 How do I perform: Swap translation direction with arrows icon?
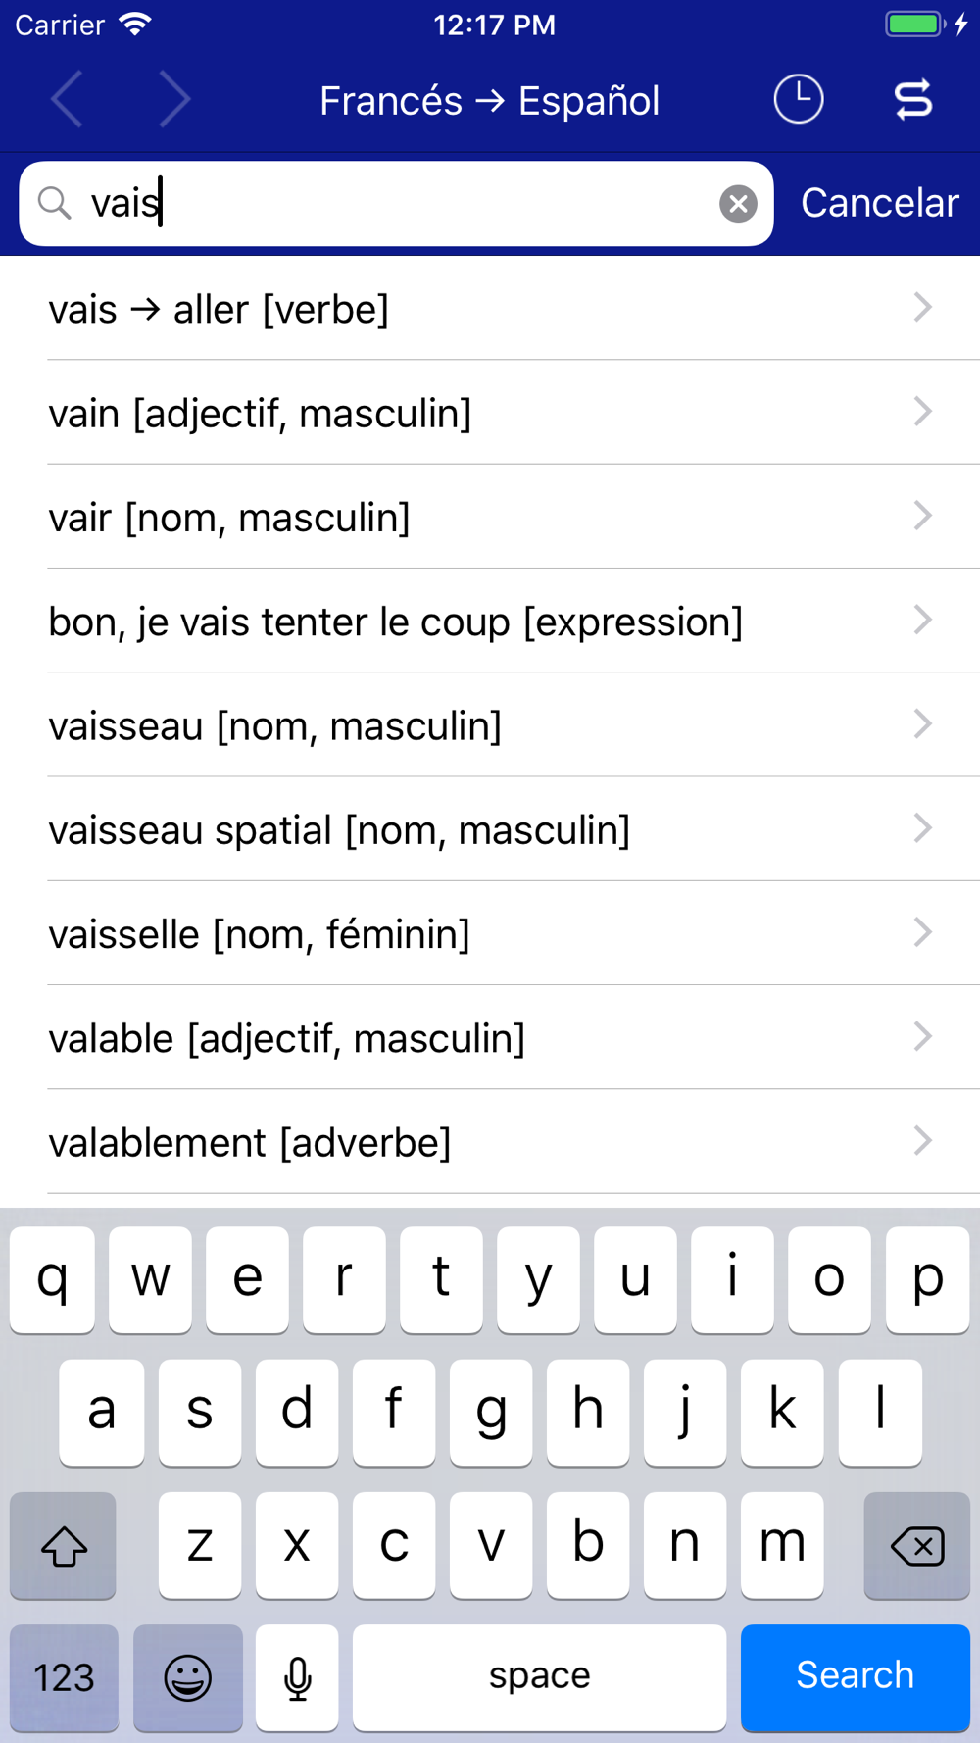tap(913, 100)
